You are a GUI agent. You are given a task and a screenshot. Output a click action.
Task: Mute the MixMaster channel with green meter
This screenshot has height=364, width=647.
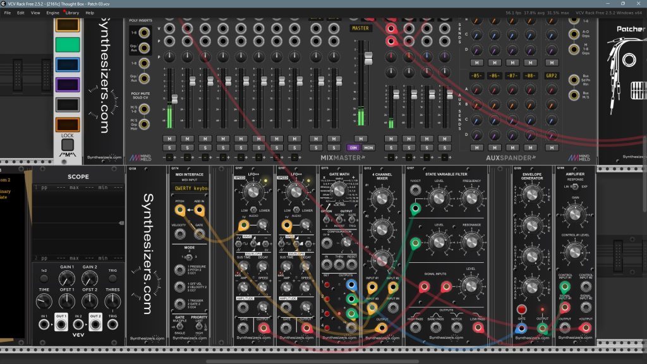(169, 139)
